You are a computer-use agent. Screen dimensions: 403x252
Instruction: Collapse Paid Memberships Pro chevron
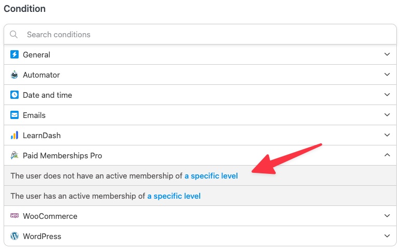pos(387,155)
